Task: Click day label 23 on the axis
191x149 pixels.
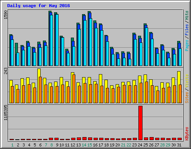Action: pyautogui.click(x=134, y=145)
